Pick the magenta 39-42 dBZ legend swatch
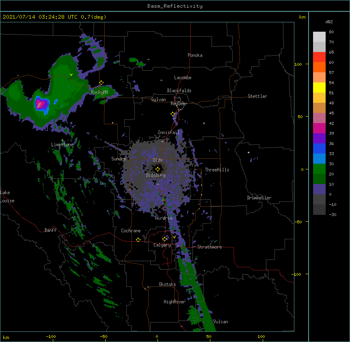This screenshot has width=350, height=342. point(319,128)
